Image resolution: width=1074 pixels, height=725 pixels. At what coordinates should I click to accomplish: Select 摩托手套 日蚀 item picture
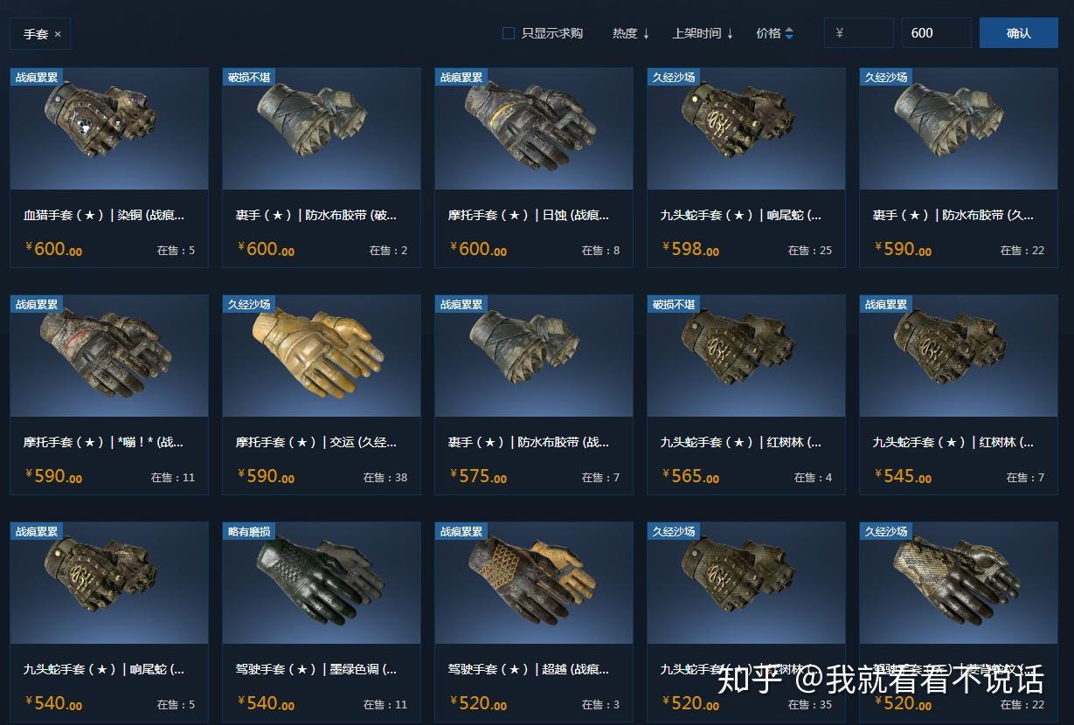pos(534,128)
